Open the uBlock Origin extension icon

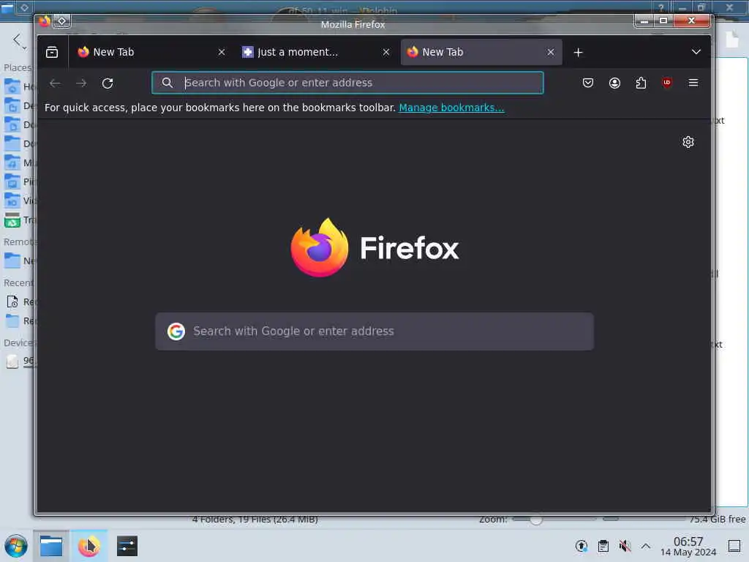click(667, 83)
